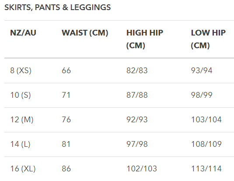Screen dimensions: 234x181
Task: Select the 8 (XS) size row label
Action: point(21,71)
